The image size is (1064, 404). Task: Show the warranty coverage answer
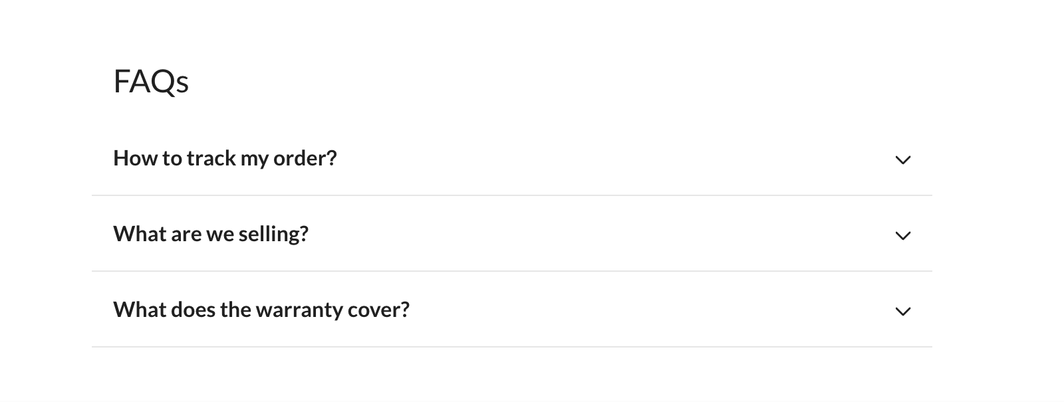tap(512, 310)
